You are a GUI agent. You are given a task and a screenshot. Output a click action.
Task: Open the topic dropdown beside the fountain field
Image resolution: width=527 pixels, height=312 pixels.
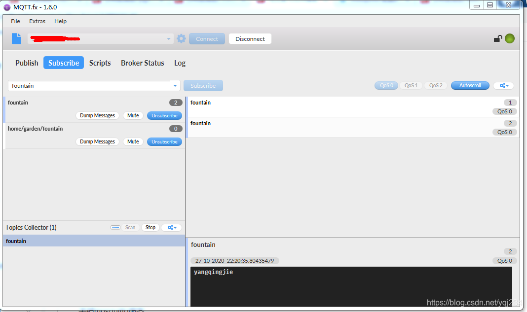click(x=175, y=85)
